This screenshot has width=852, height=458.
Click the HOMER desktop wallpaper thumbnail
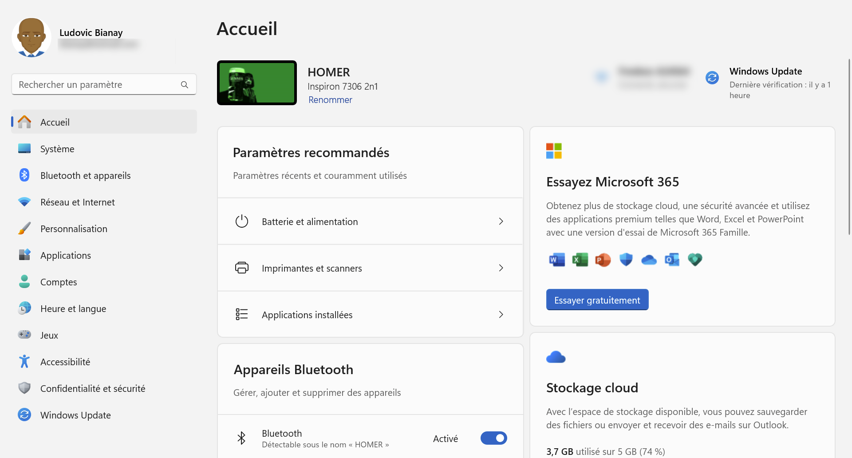[257, 83]
